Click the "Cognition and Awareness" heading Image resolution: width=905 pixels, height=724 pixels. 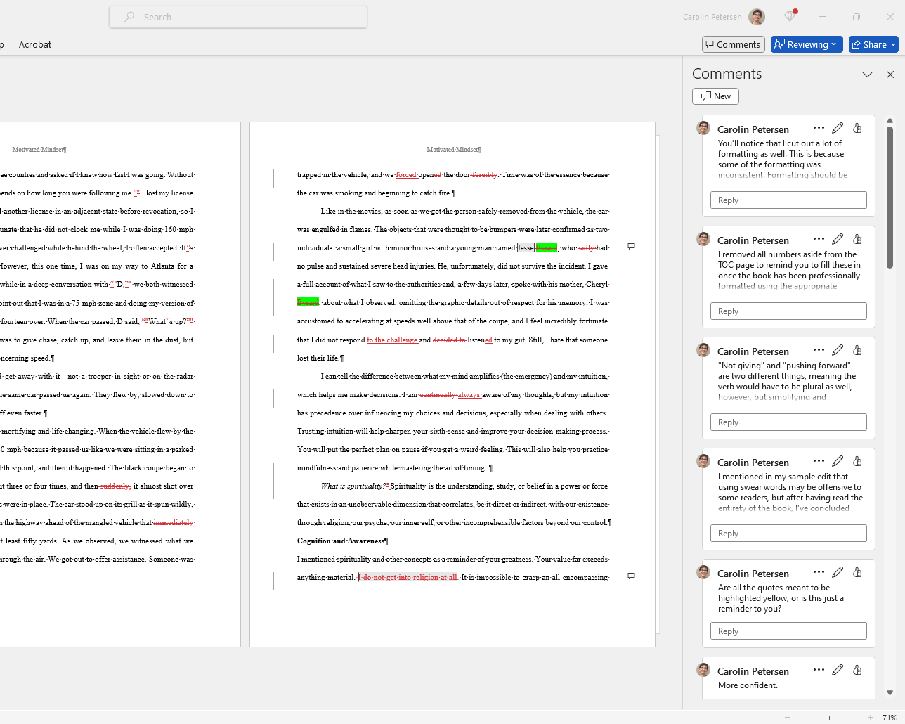341,541
